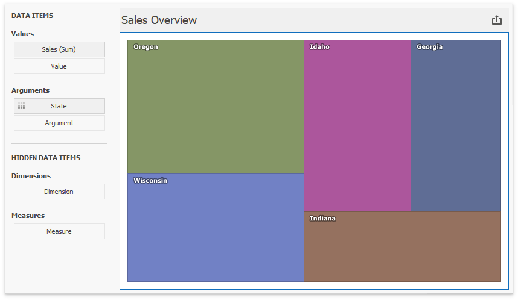Click the Sales Overview title
Viewport: 518px width, 300px height.
click(159, 20)
